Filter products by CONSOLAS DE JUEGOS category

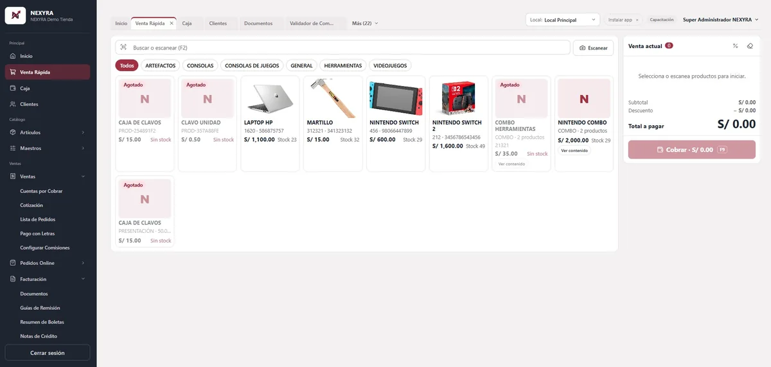[x=252, y=65]
